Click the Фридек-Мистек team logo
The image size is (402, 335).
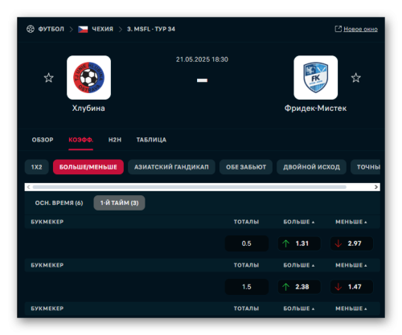316,77
